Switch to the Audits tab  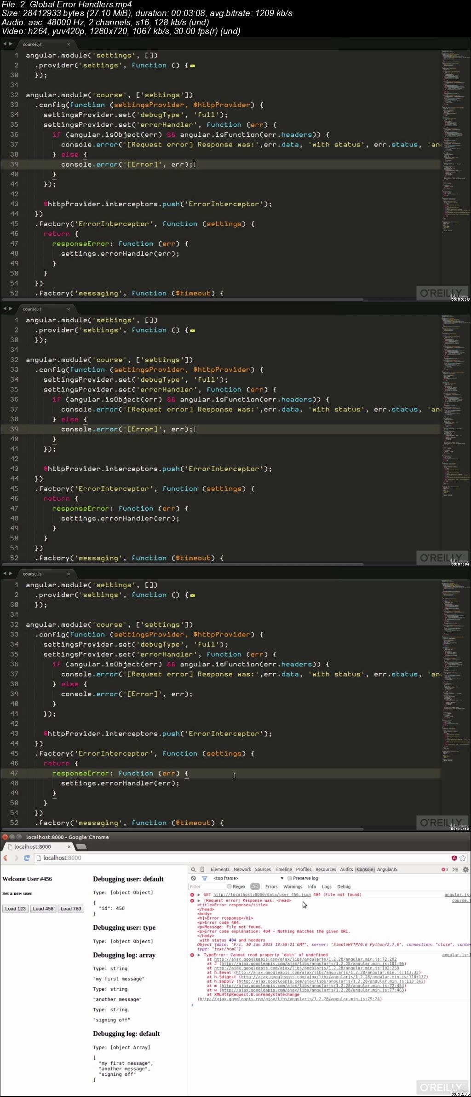346,869
